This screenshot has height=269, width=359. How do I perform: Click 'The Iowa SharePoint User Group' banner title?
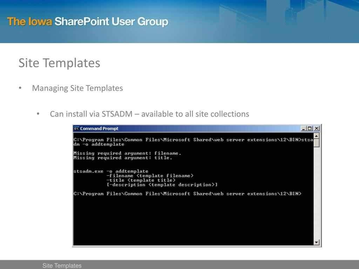point(88,22)
